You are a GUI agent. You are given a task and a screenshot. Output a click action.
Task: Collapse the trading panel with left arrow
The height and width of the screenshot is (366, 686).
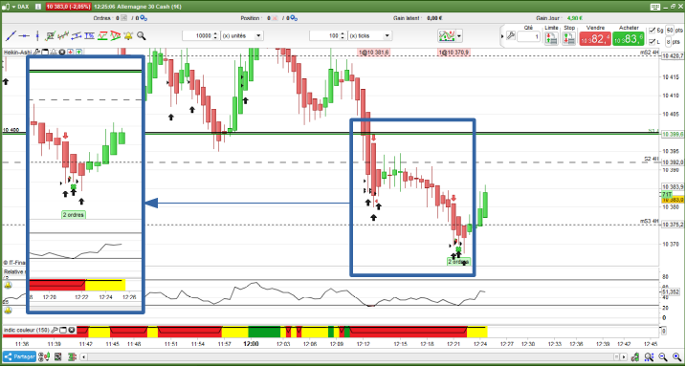tap(501, 35)
